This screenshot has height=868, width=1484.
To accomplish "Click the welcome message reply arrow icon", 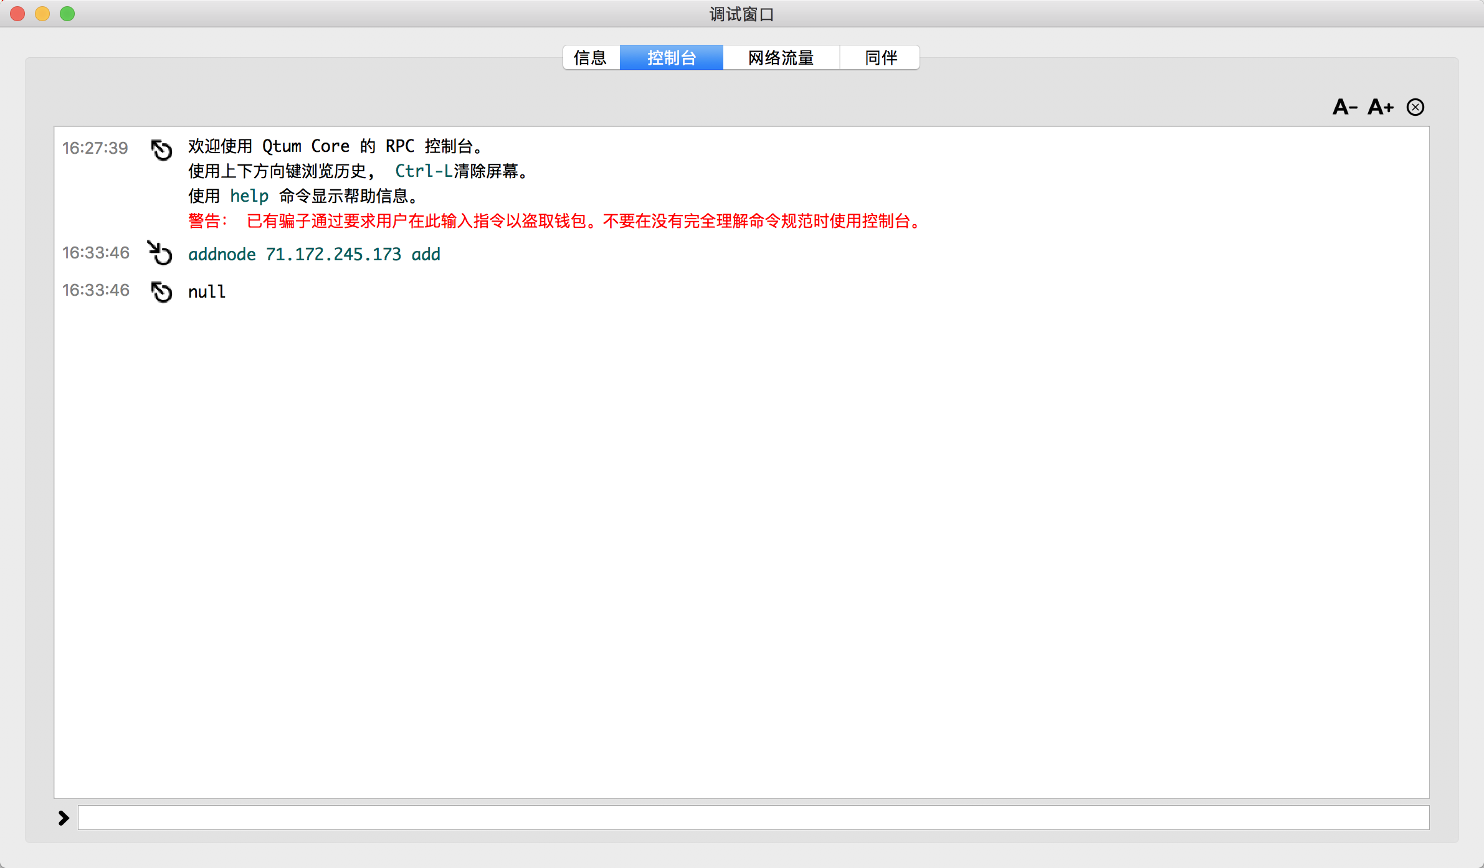I will pyautogui.click(x=161, y=149).
